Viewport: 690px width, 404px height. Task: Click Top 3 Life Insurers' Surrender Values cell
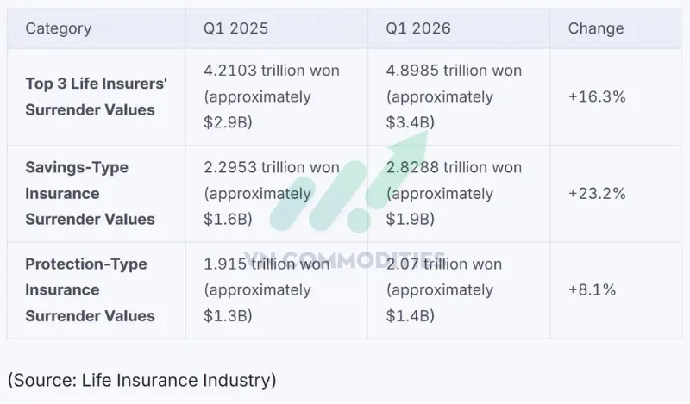coord(97,96)
